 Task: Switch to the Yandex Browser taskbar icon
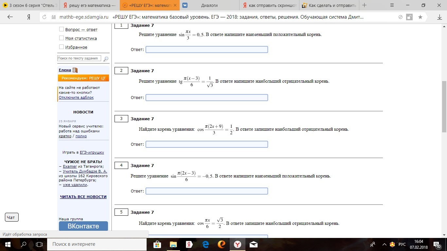[x=238, y=244]
